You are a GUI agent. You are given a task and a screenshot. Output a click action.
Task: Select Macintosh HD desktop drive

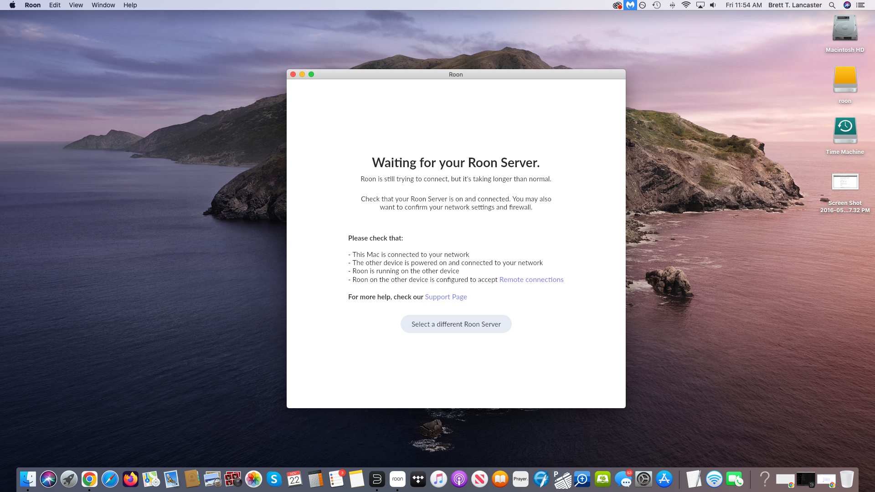click(x=845, y=34)
